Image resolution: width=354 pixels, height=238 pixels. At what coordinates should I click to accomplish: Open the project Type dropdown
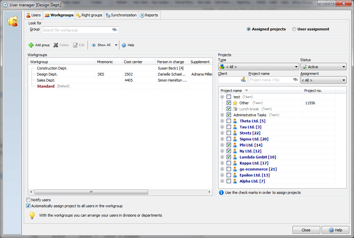[x=258, y=67]
